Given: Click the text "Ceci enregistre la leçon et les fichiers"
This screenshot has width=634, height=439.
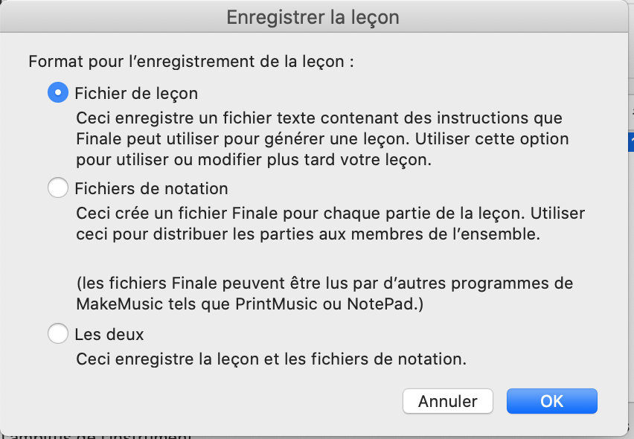Looking at the screenshot, I should (271, 359).
